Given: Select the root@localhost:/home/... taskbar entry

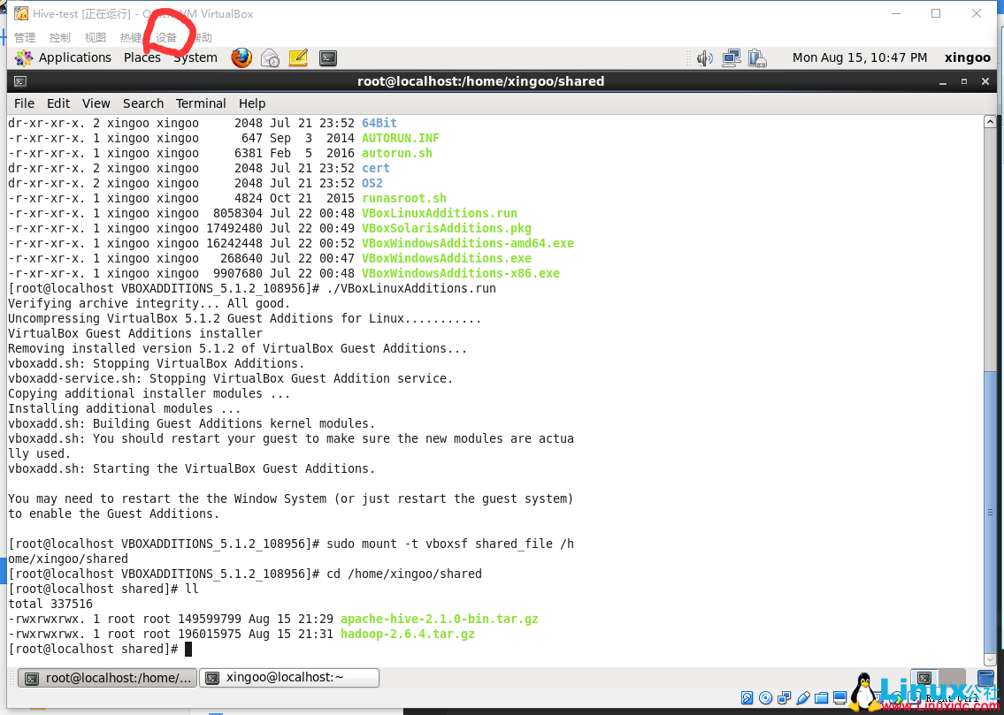Looking at the screenshot, I should 106,678.
